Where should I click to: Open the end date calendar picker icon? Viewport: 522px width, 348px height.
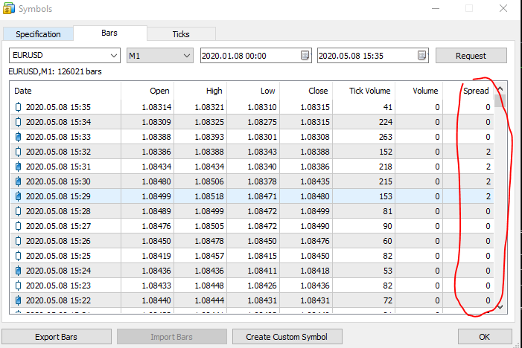pos(421,55)
